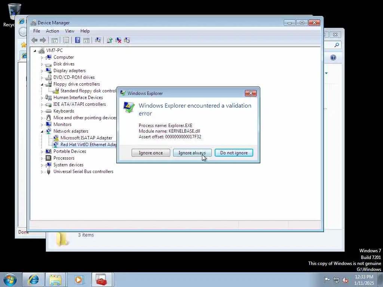
Task: Go back using the toolbar Back arrow
Action: (x=34, y=40)
